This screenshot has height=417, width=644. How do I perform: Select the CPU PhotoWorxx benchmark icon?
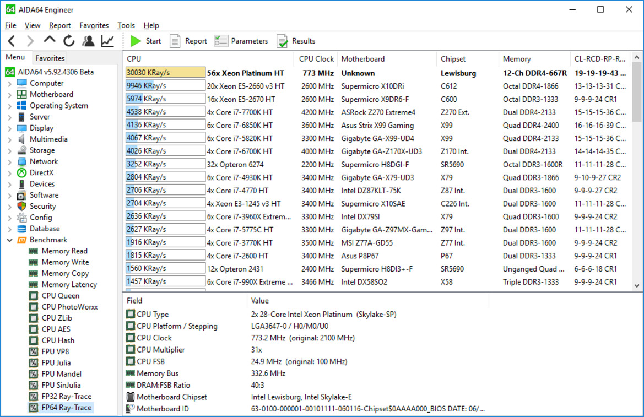[34, 307]
